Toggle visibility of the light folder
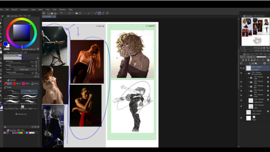Screen dimensions: 270x152 [x=241, y=87]
